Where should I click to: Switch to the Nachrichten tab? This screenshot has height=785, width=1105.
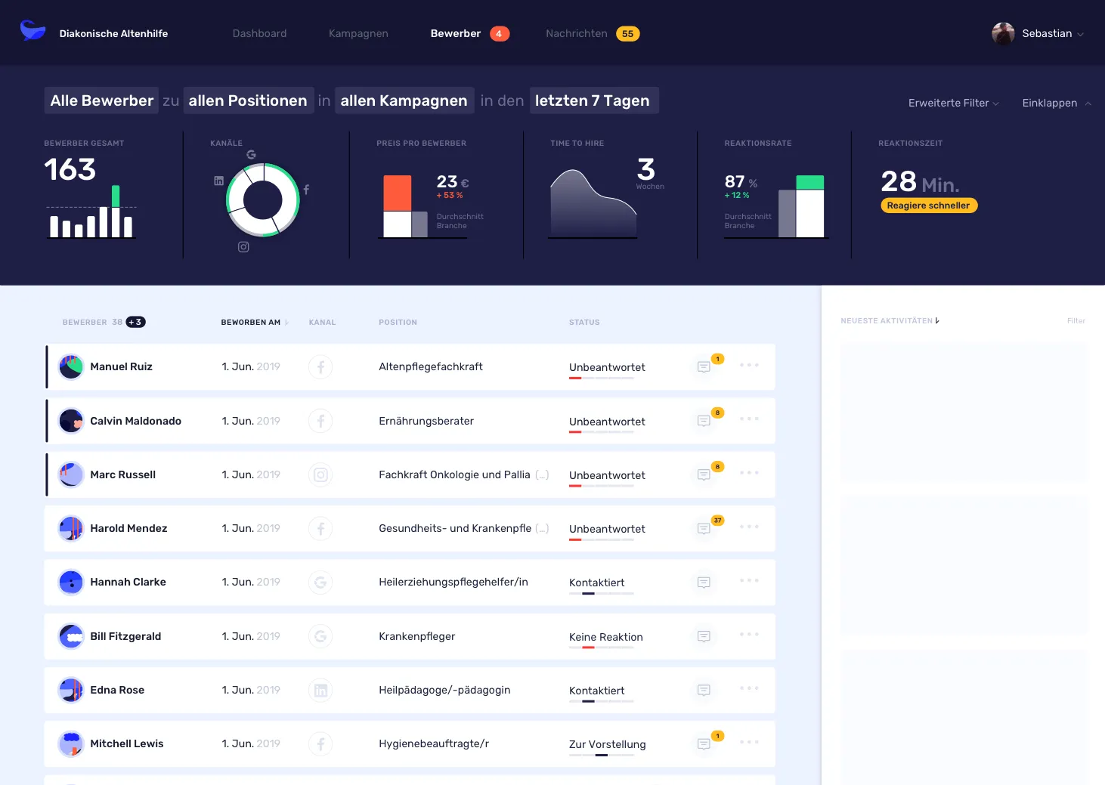pos(577,33)
